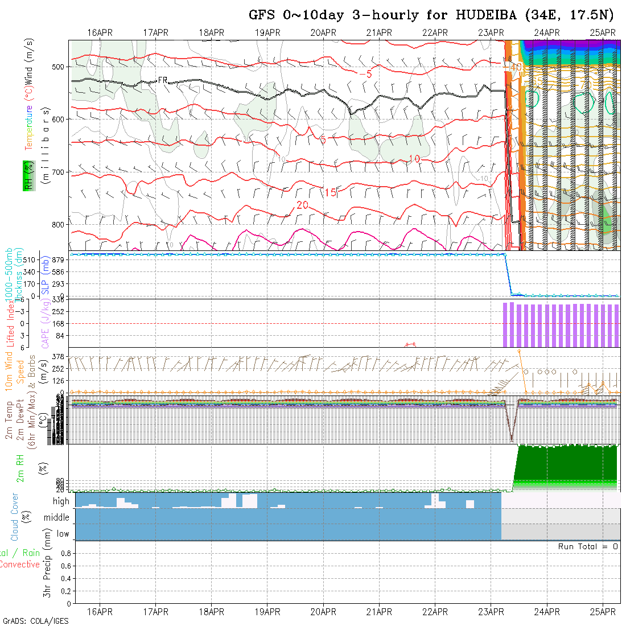Click the red Convective legend label

coord(19,565)
